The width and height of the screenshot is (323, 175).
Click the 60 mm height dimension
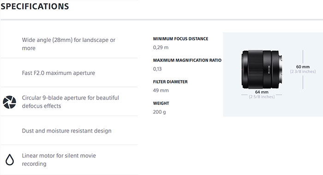tap(303, 67)
